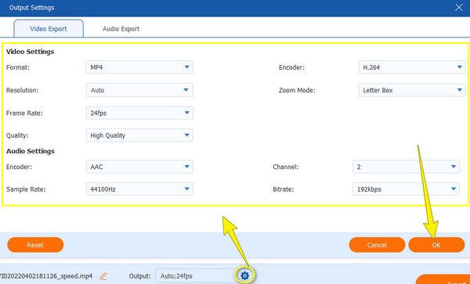
Task: Switch to the Audio Export tab
Action: (121, 29)
